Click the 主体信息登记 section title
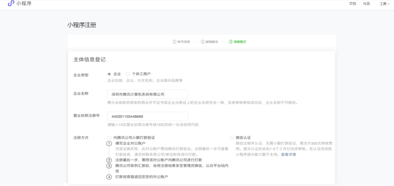 click(x=89, y=60)
